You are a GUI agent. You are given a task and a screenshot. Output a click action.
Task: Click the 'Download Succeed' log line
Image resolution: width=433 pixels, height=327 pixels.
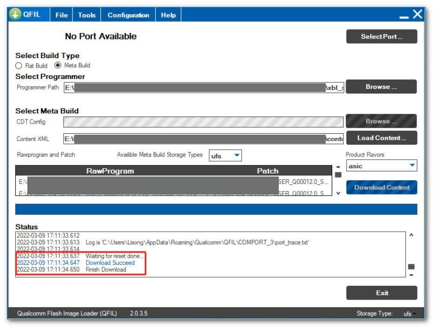tap(76, 262)
